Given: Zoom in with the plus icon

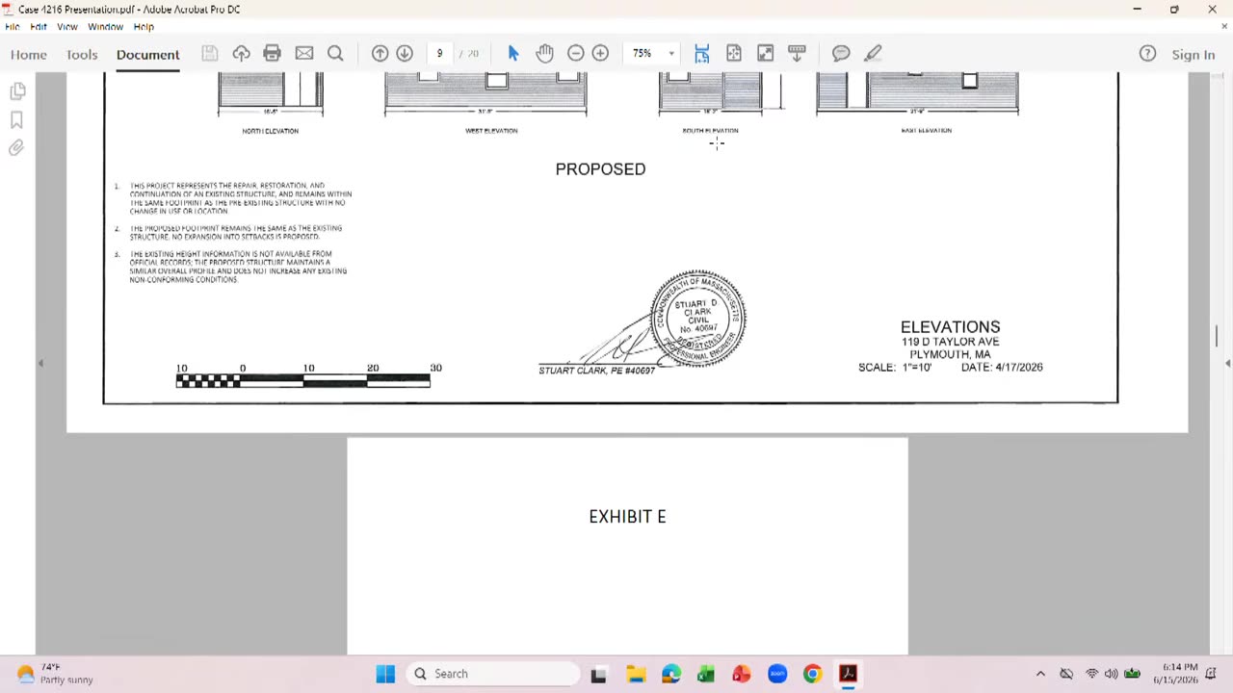Looking at the screenshot, I should click(x=600, y=53).
